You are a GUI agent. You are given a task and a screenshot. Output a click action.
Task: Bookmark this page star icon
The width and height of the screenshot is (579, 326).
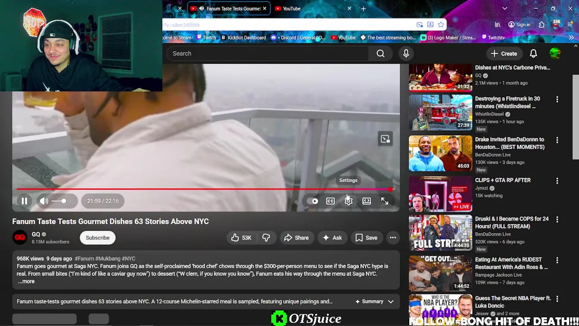pyautogui.click(x=441, y=25)
